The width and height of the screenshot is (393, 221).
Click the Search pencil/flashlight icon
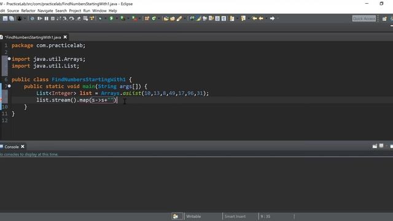(x=179, y=18)
